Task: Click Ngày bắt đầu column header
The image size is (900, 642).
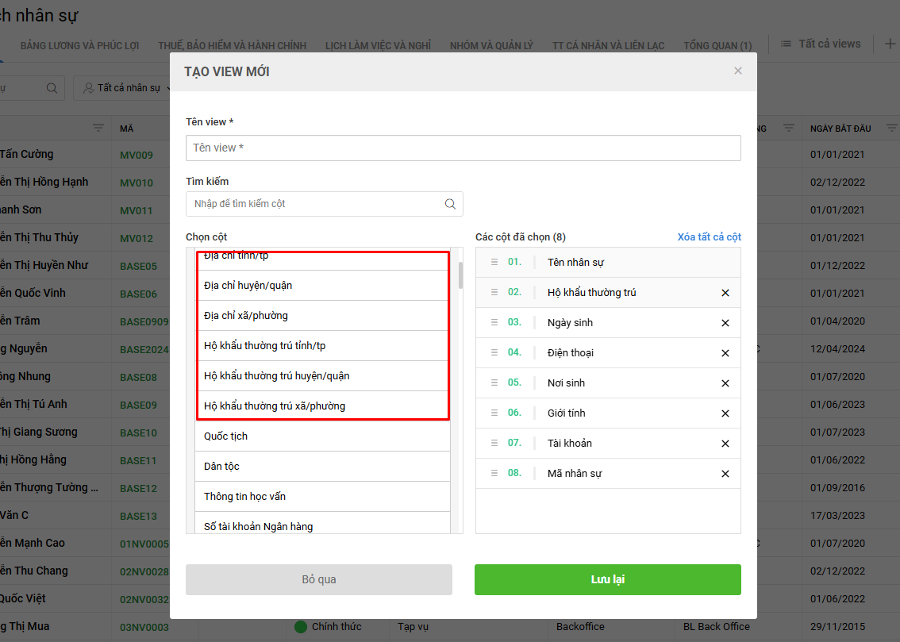Action: pyautogui.click(x=840, y=129)
